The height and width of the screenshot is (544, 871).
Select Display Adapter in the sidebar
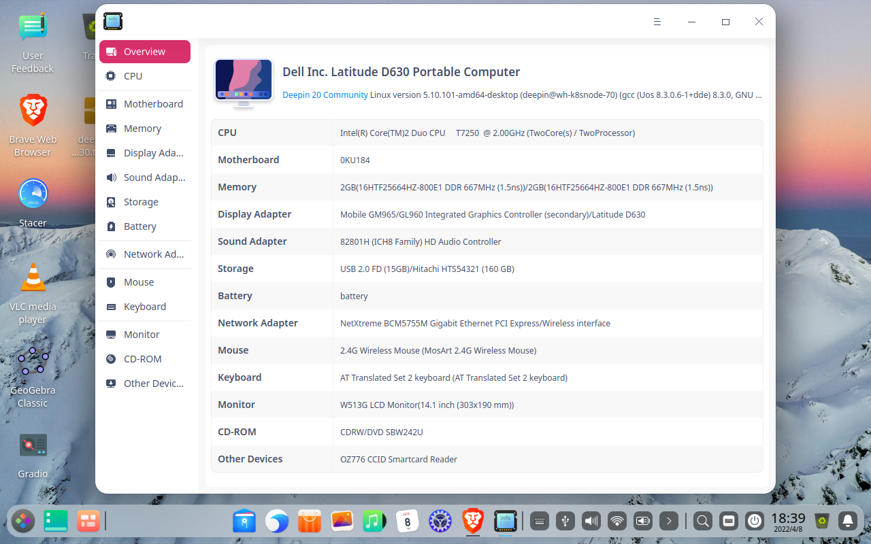point(145,153)
